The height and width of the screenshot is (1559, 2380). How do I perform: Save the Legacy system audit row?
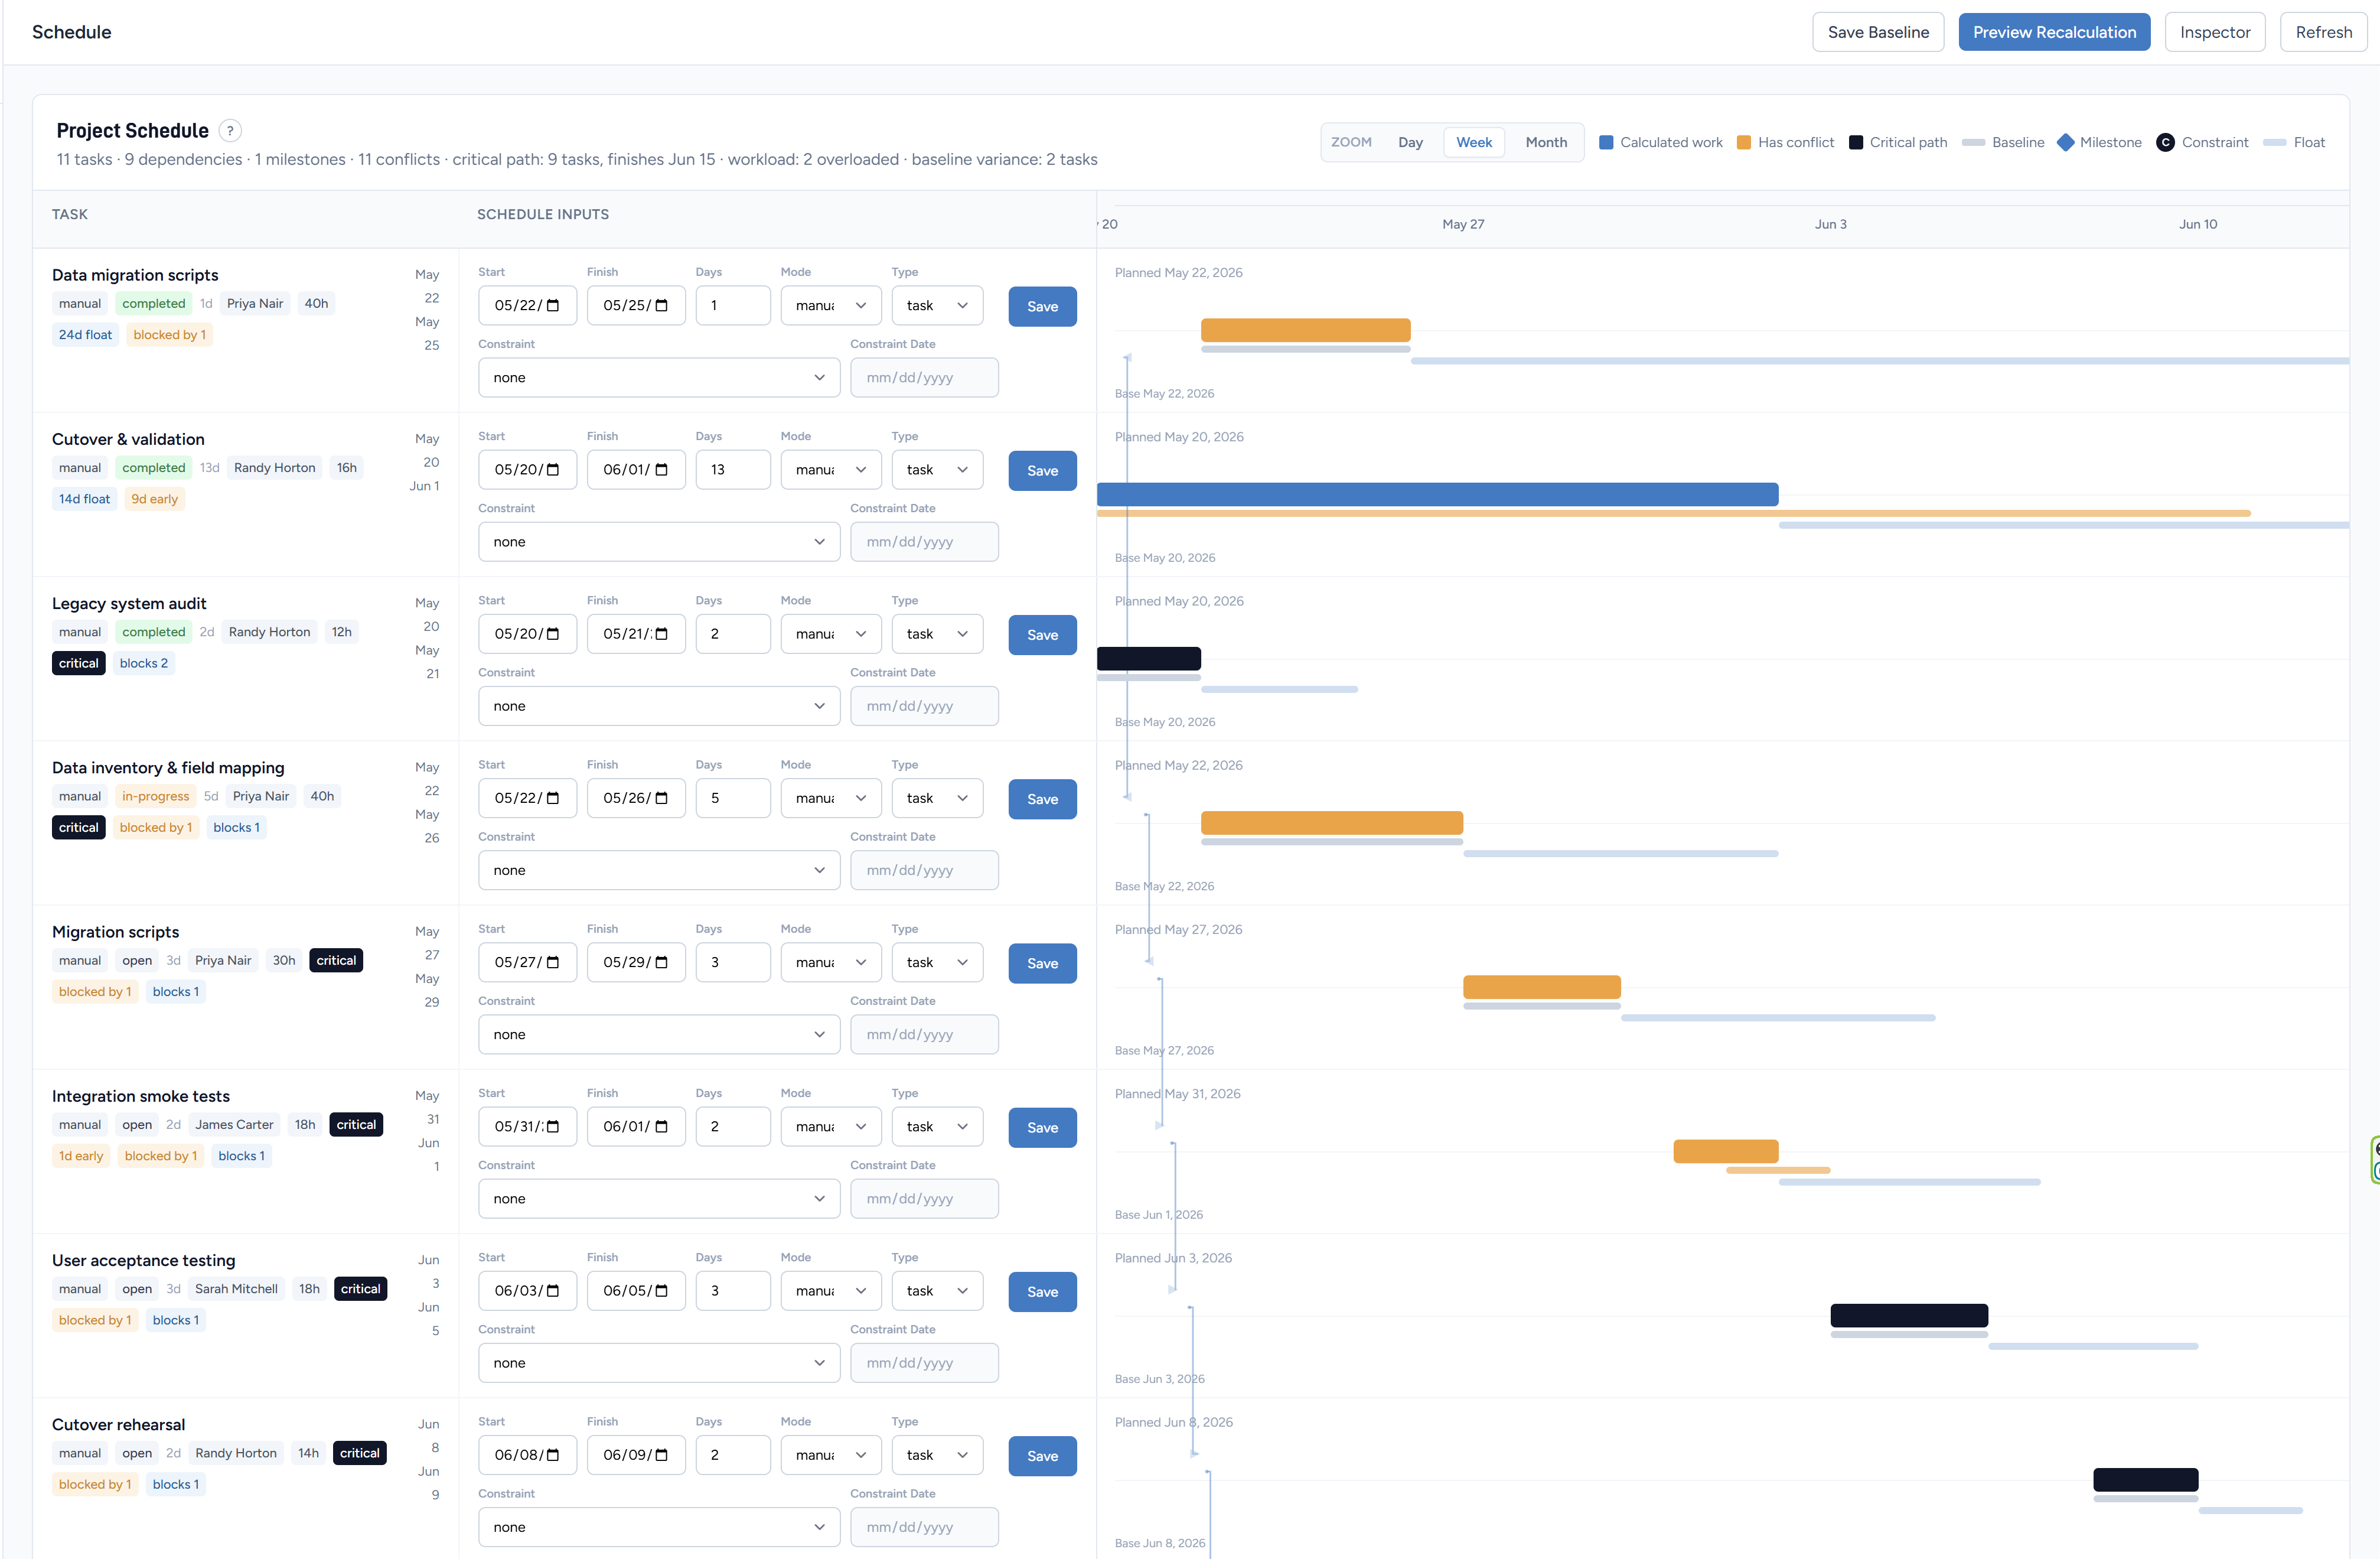tap(1042, 635)
